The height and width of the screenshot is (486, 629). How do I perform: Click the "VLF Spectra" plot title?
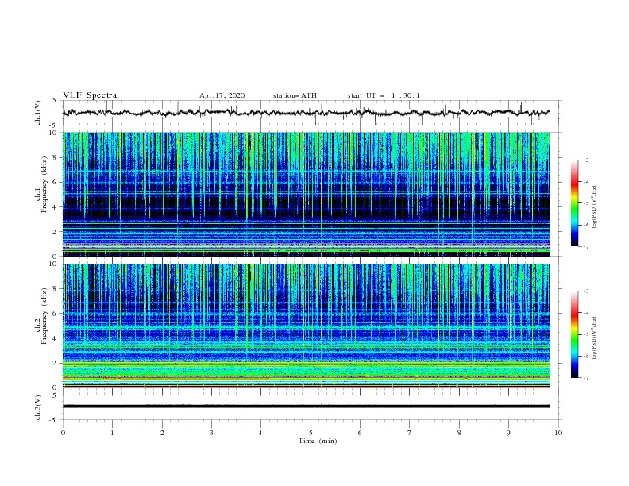90,95
